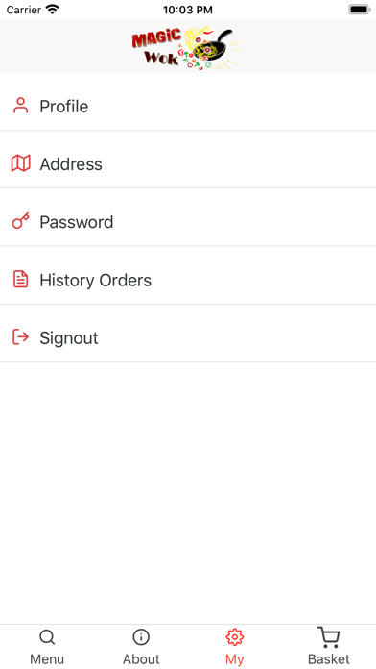Switch to the Menu tab label

point(47,659)
